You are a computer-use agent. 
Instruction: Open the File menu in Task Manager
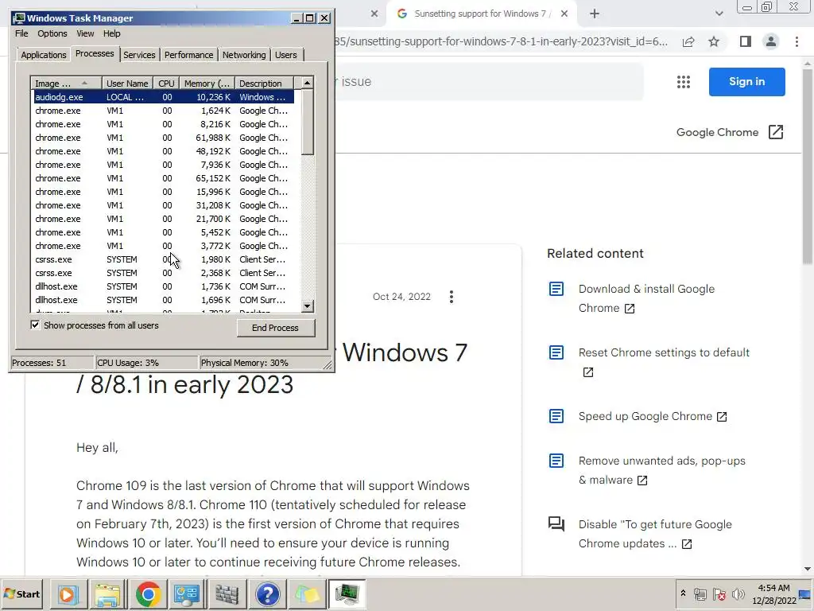click(21, 33)
